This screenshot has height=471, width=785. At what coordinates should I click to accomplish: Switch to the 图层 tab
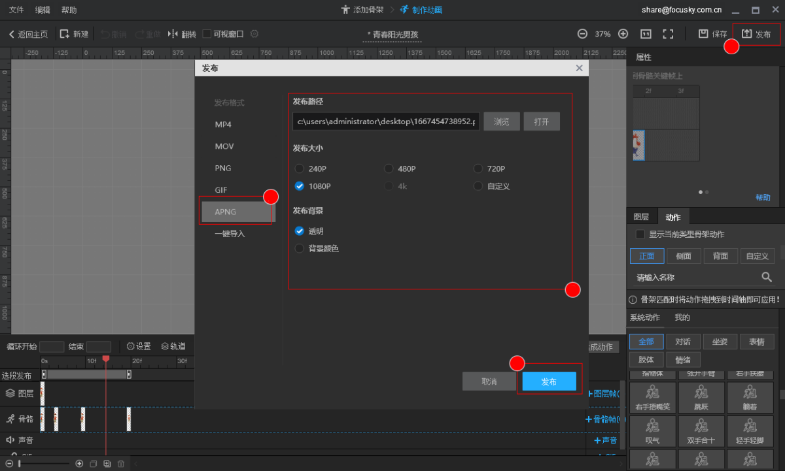pyautogui.click(x=641, y=218)
